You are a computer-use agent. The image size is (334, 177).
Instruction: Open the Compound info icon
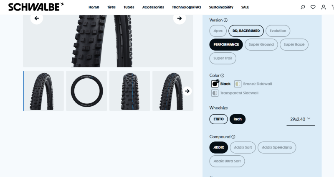pos(233,137)
